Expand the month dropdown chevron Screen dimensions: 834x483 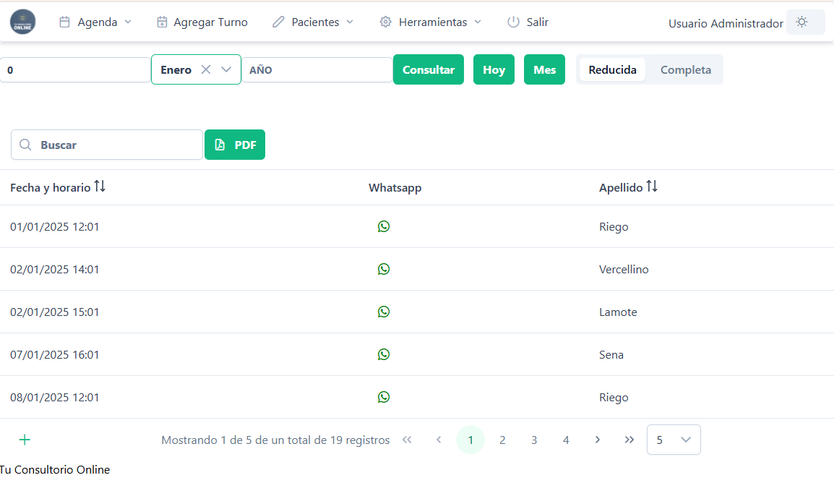pos(226,69)
